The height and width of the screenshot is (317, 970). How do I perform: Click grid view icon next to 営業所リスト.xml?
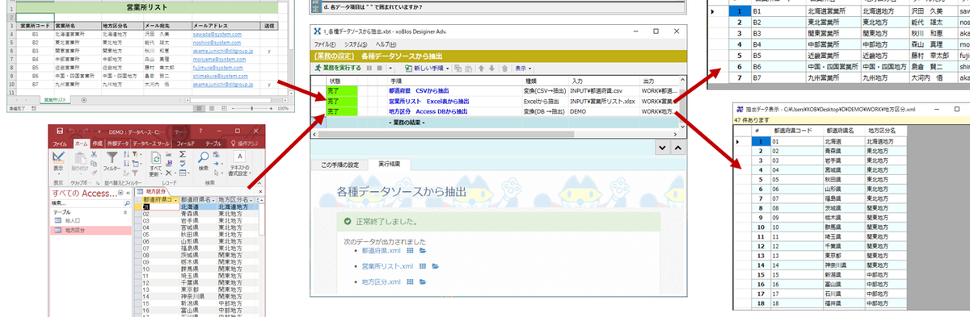[x=422, y=266]
